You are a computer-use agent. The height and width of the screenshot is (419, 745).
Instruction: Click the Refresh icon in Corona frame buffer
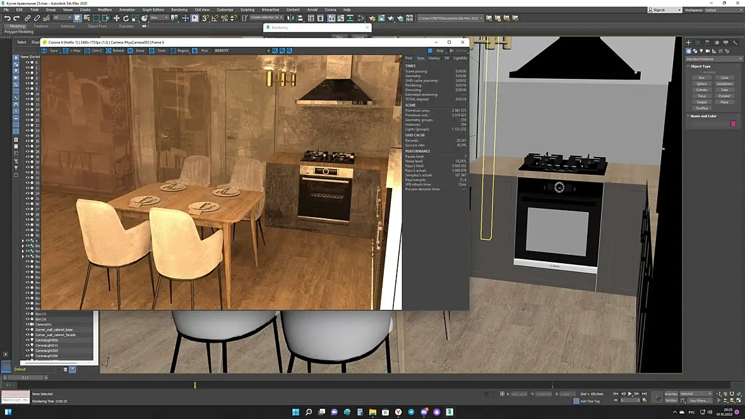(109, 50)
